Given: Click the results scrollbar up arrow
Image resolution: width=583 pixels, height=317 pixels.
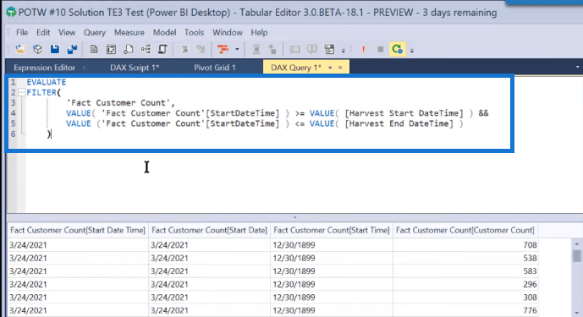Looking at the screenshot, I should click(x=577, y=244).
